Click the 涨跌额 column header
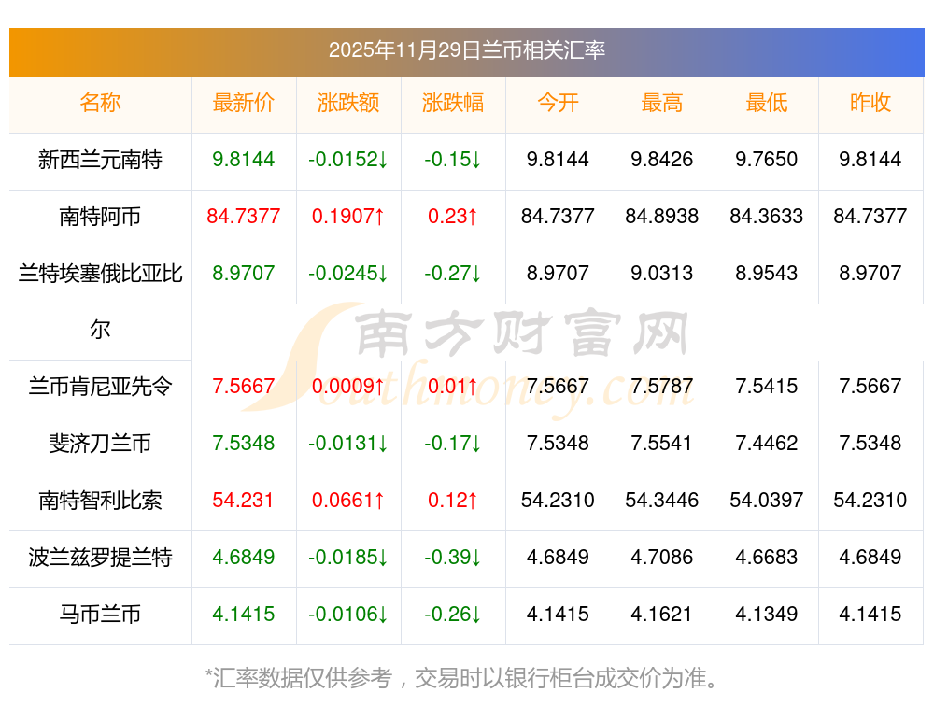 (x=348, y=103)
